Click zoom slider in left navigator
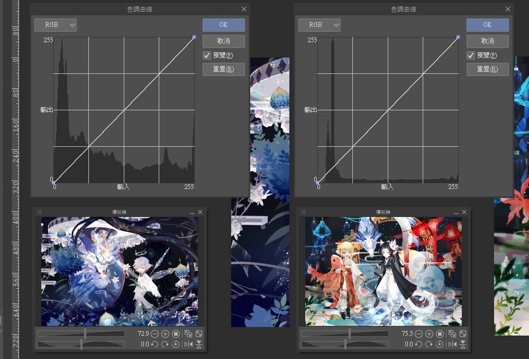This screenshot has width=529, height=359. (85, 334)
